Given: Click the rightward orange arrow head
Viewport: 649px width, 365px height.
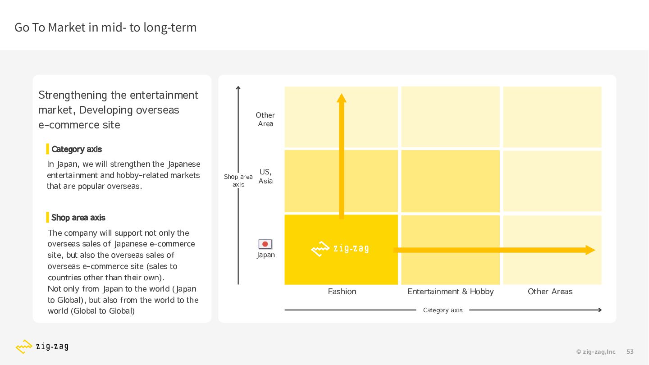Looking at the screenshot, I should [x=590, y=250].
